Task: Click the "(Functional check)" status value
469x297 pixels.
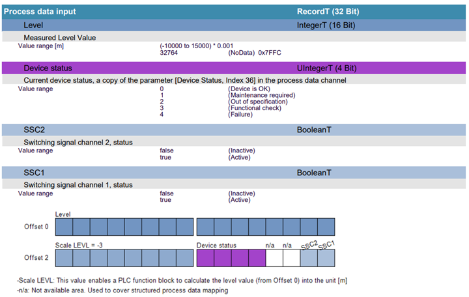Action: 253,108
